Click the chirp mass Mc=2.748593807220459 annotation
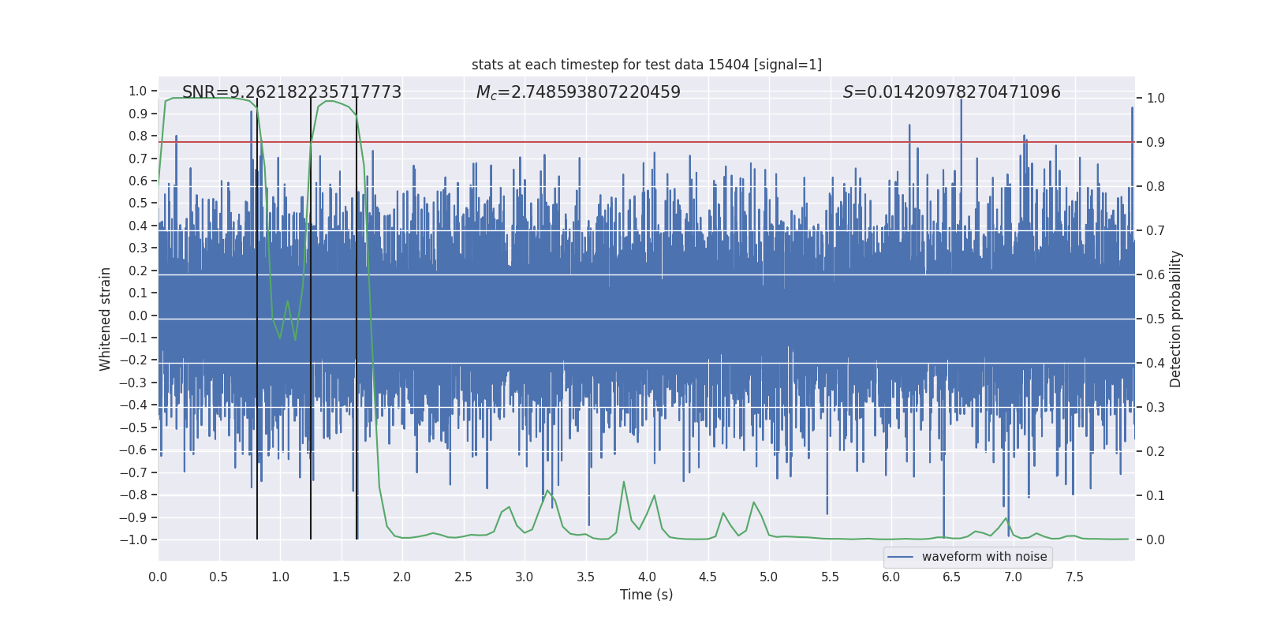This screenshot has width=1262, height=631. (578, 92)
